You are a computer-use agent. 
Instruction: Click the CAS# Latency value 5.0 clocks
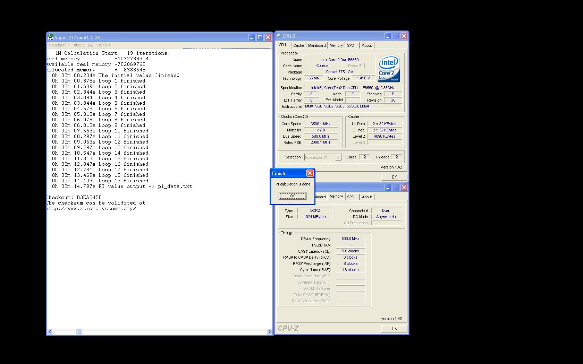pyautogui.click(x=350, y=251)
